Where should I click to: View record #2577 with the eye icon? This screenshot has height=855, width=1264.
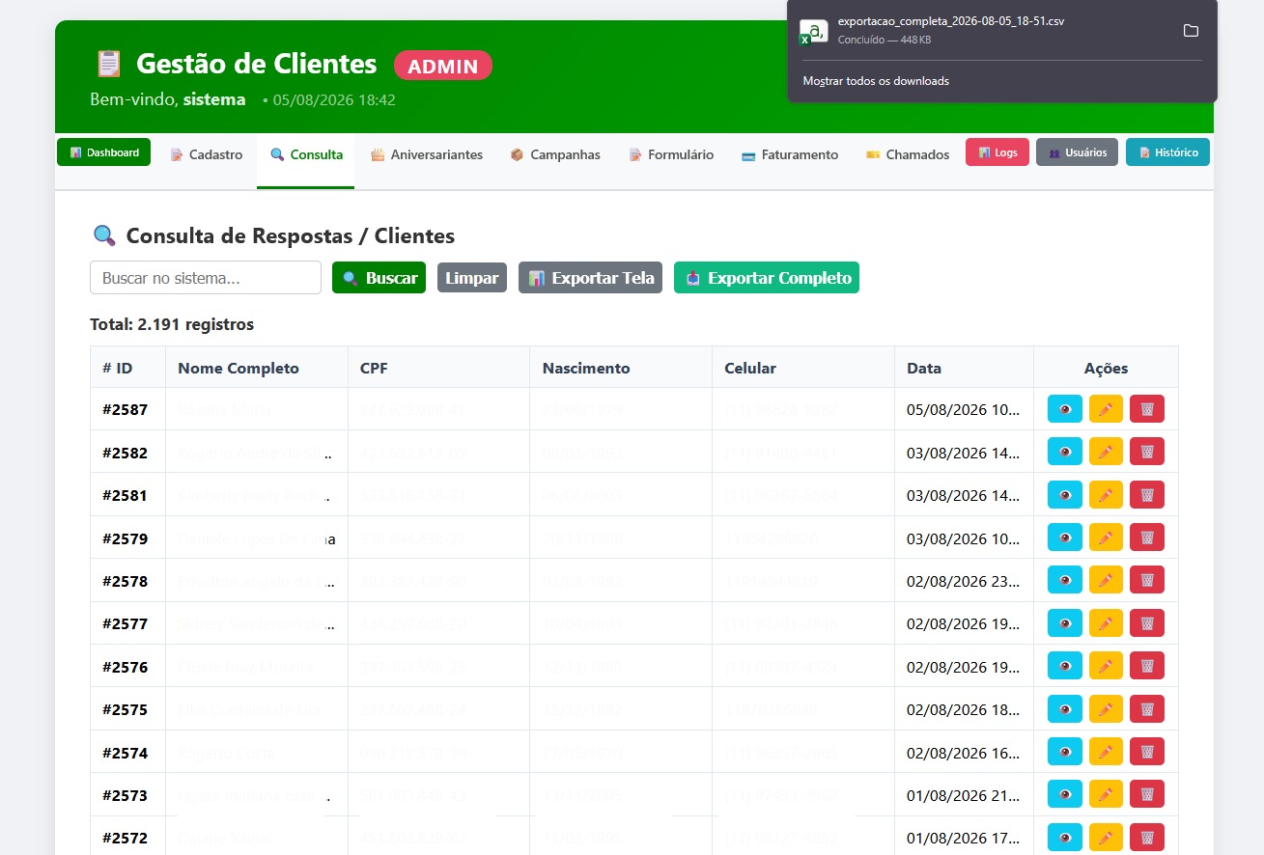click(x=1065, y=623)
